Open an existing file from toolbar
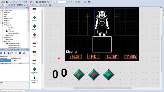 pyautogui.click(x=4, y=2)
